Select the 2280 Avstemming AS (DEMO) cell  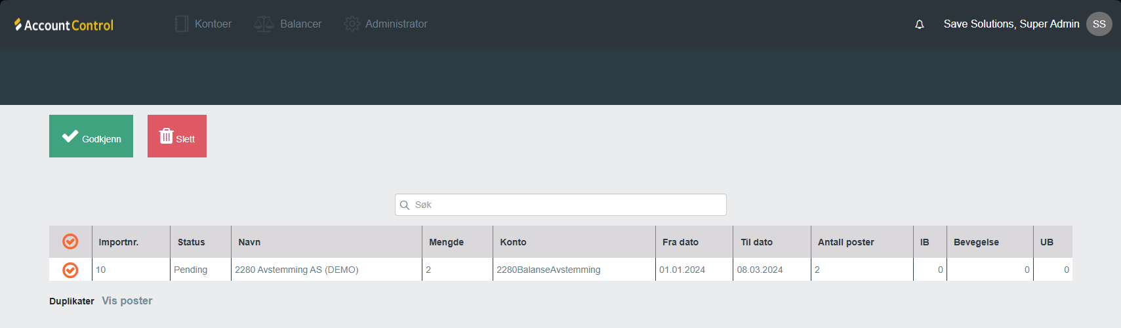(x=296, y=270)
